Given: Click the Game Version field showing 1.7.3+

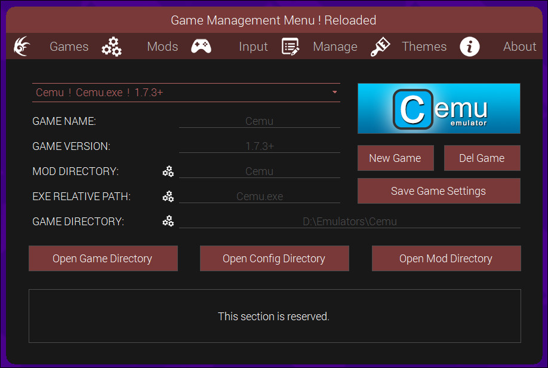Looking at the screenshot, I should 259,146.
